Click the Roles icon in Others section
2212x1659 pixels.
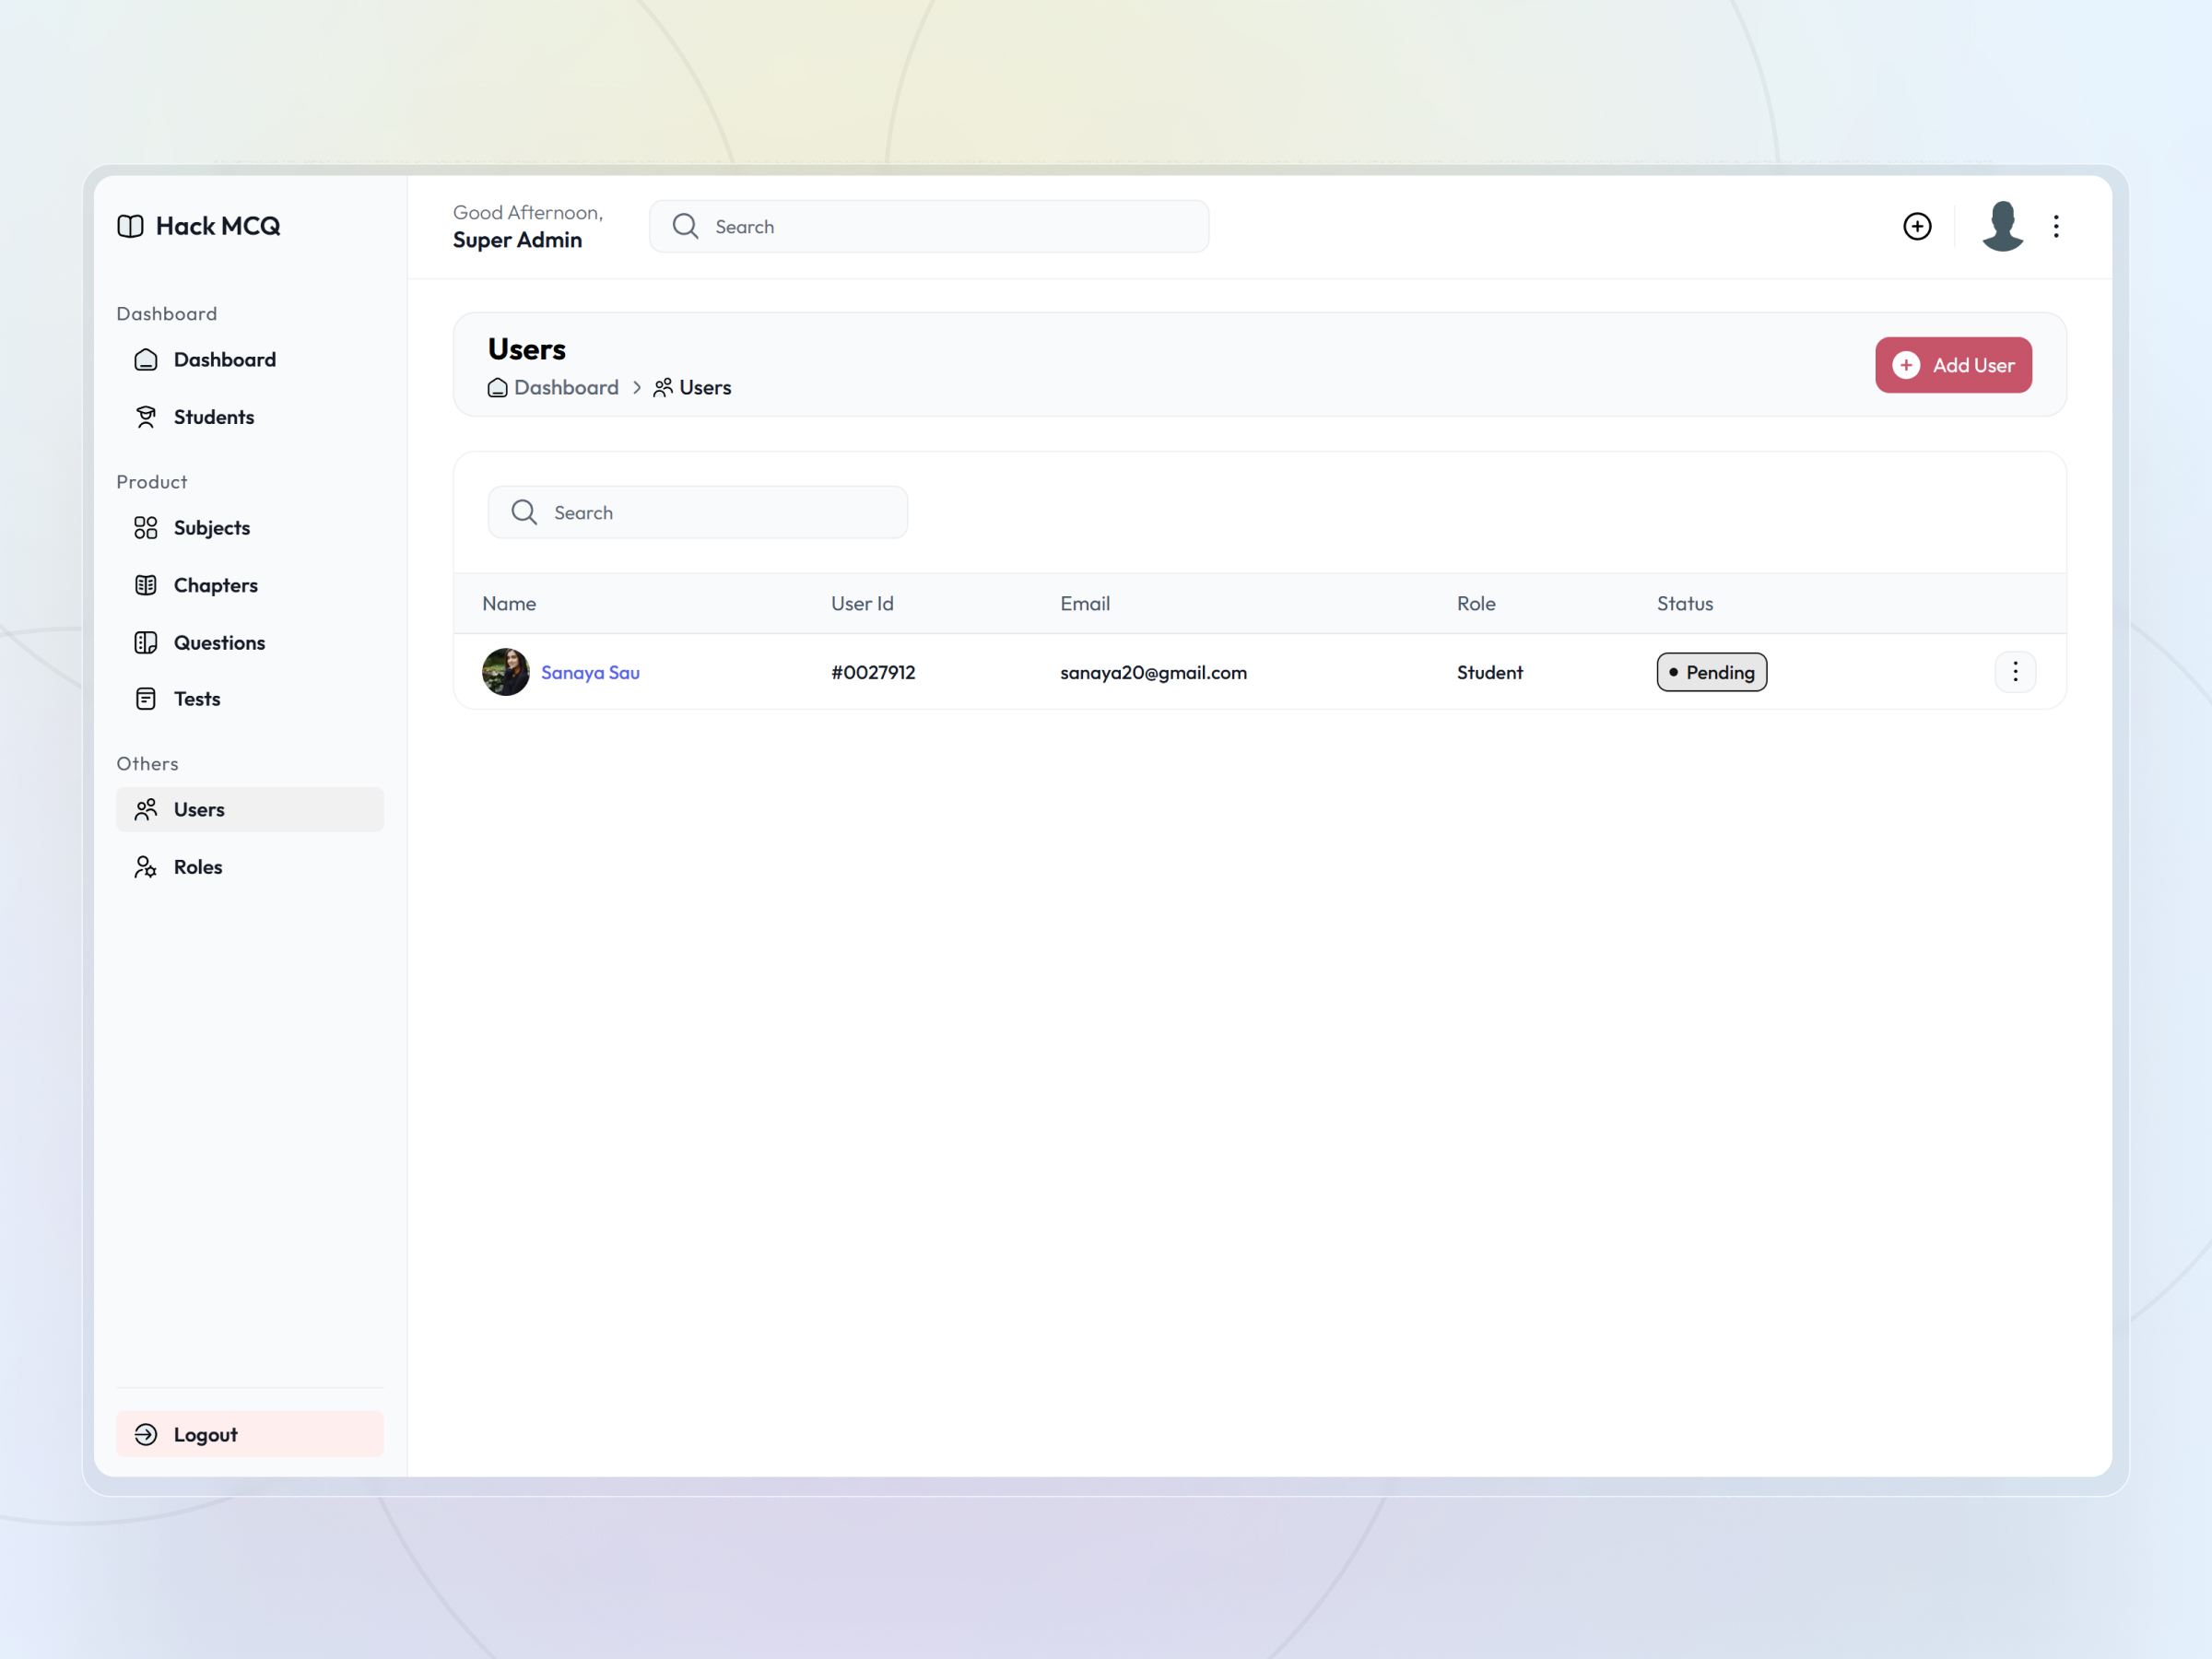[146, 866]
